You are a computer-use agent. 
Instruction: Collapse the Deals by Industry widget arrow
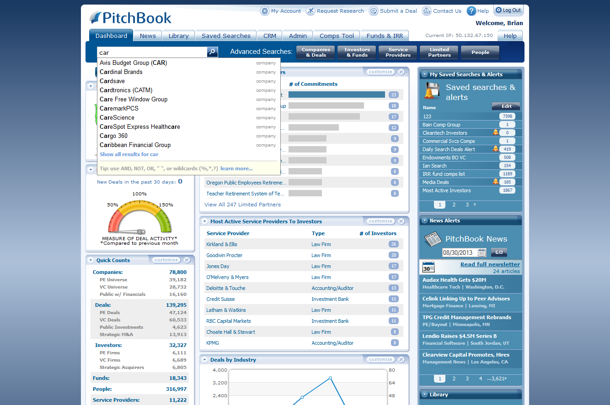pyautogui.click(x=204, y=360)
